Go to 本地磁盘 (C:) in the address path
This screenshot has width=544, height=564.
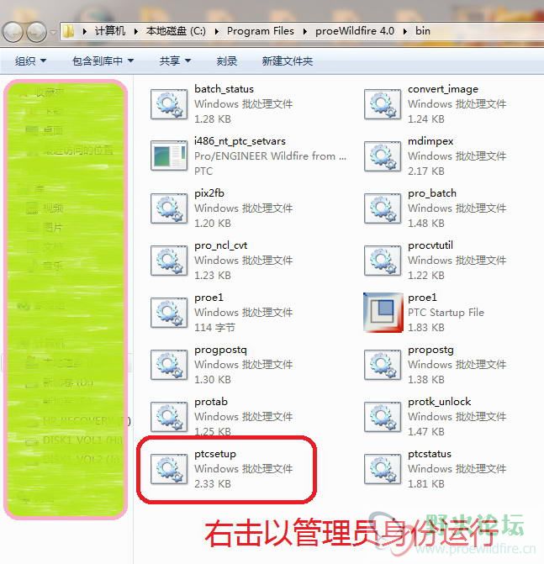click(x=176, y=31)
